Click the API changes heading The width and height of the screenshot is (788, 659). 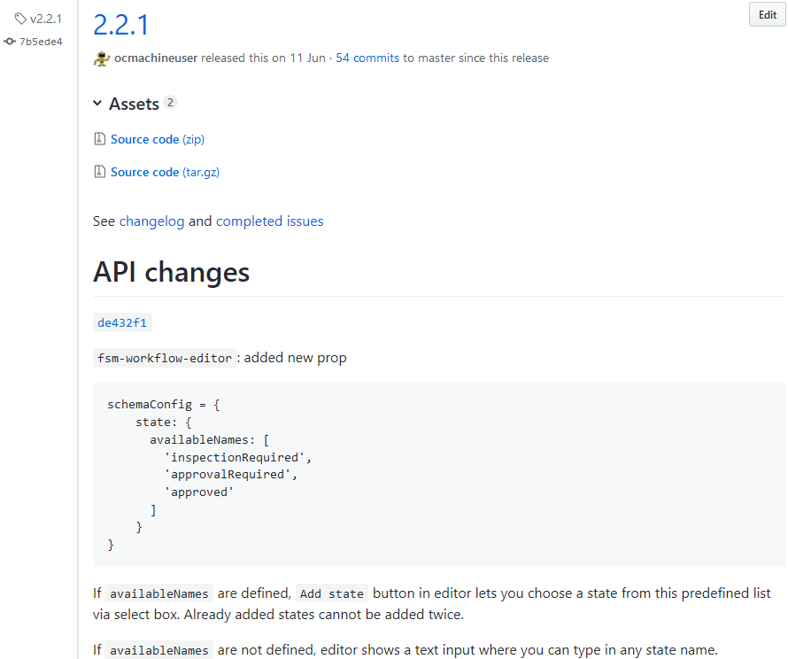coord(171,272)
